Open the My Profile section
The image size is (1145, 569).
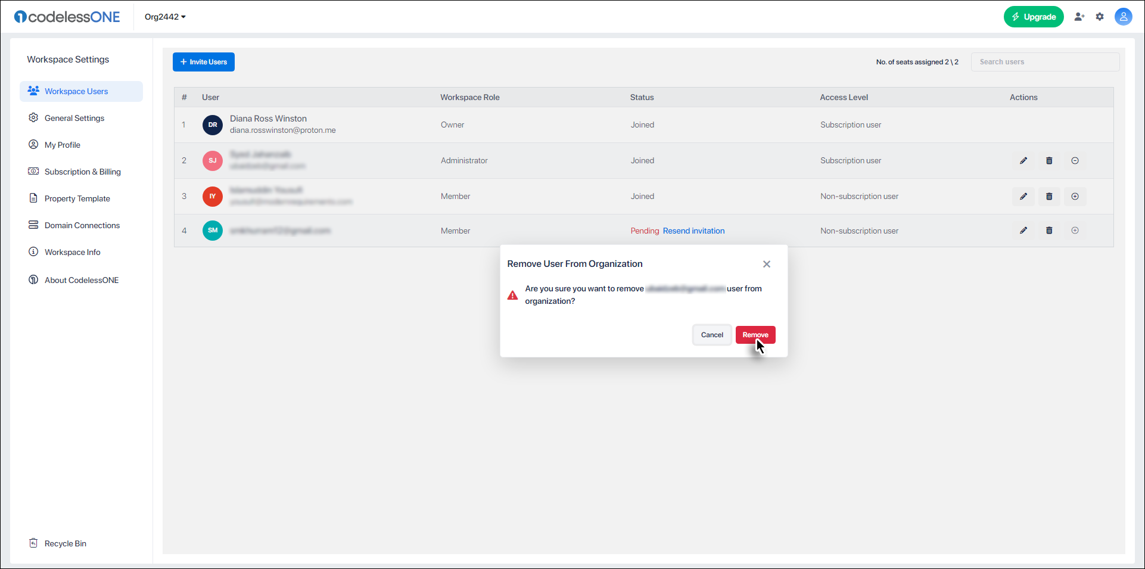point(62,144)
